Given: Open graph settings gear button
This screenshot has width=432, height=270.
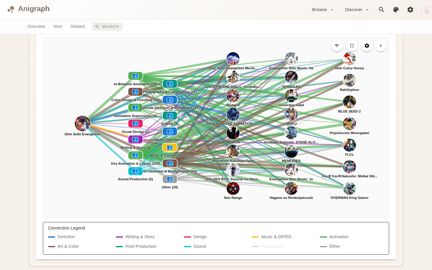Looking at the screenshot, I should (x=367, y=46).
